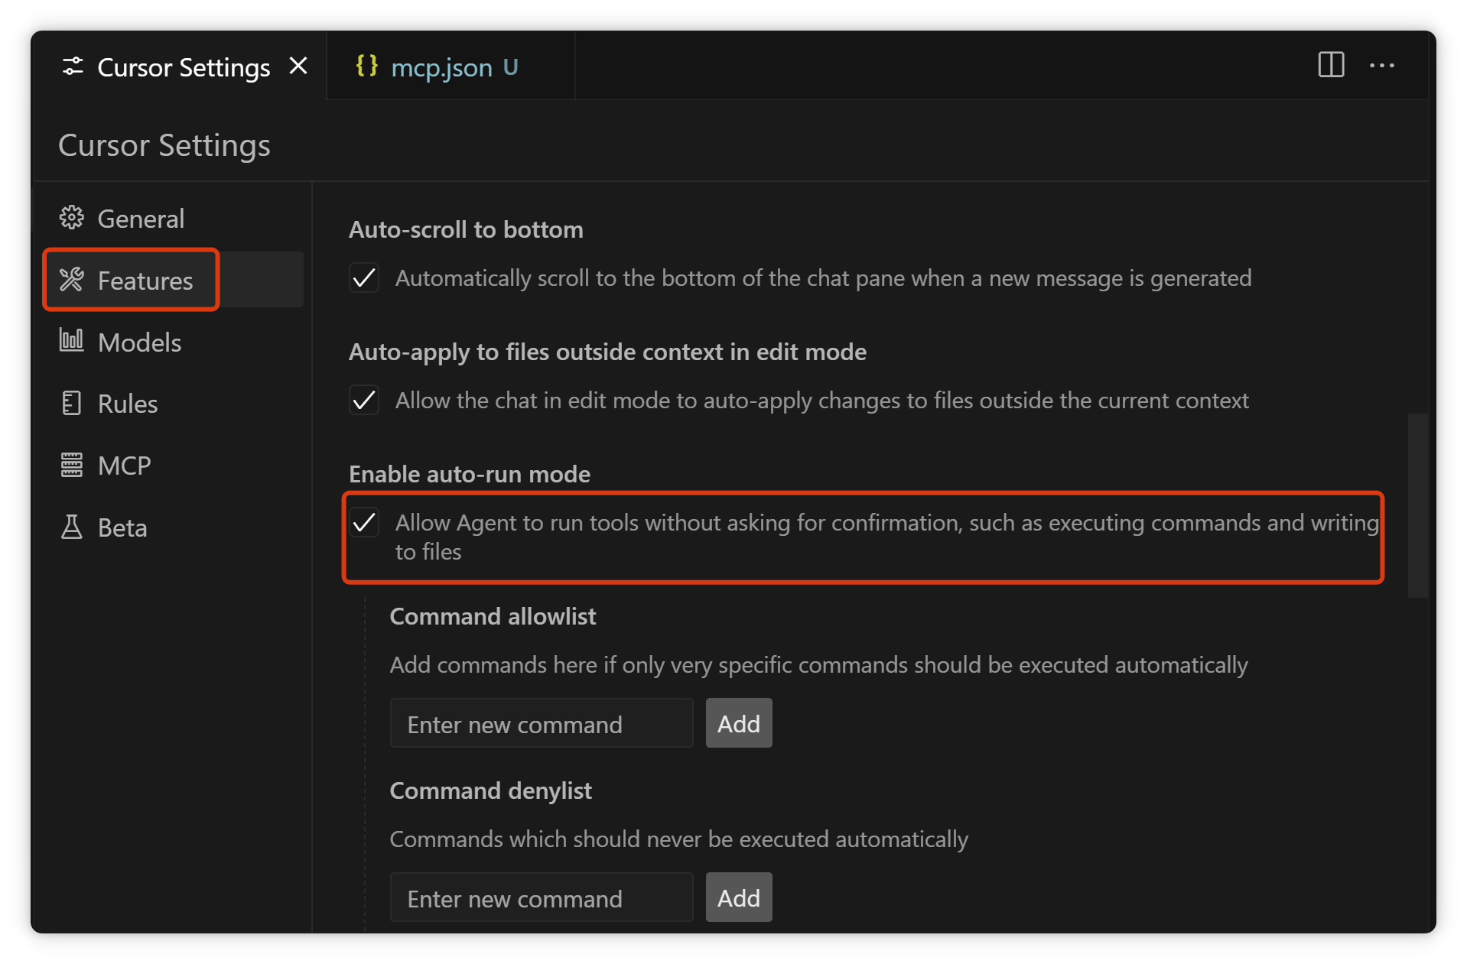The image size is (1467, 964).
Task: Click the General gear icon in sidebar
Action: (72, 218)
